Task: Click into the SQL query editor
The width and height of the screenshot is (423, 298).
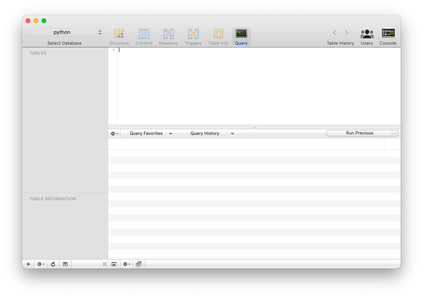Action: (x=259, y=86)
